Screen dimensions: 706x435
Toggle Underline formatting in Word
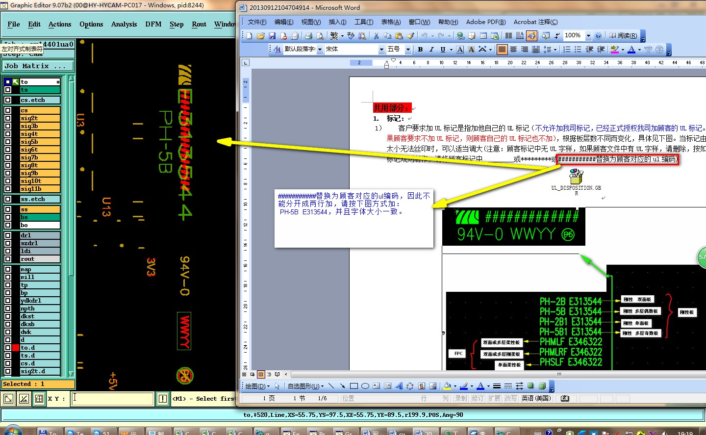(443, 50)
